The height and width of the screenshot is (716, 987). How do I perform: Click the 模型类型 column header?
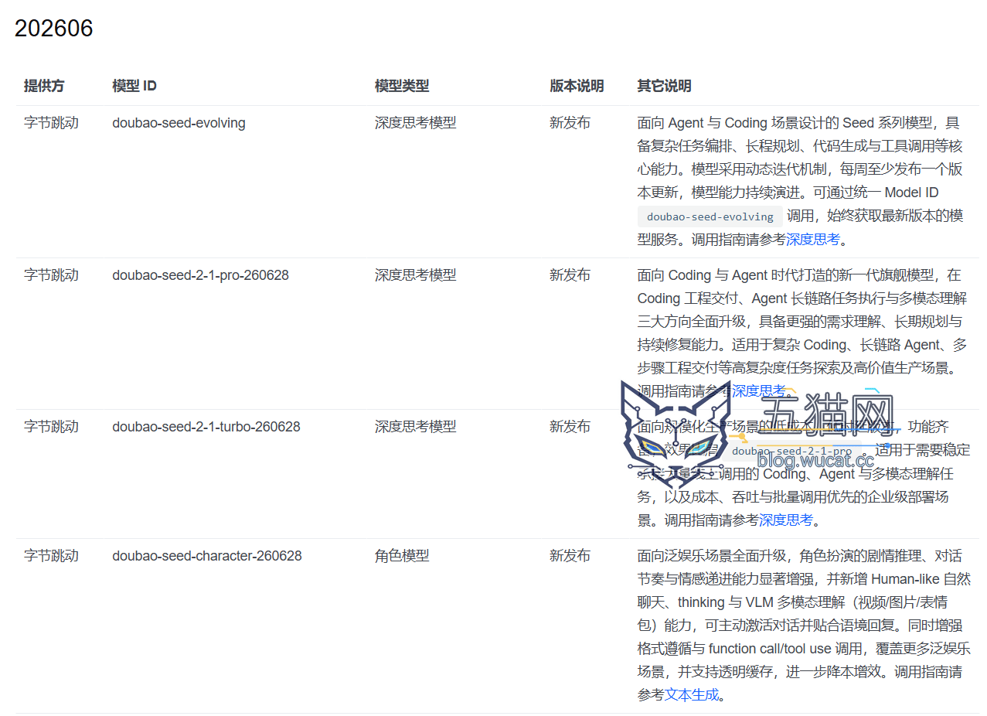[402, 86]
